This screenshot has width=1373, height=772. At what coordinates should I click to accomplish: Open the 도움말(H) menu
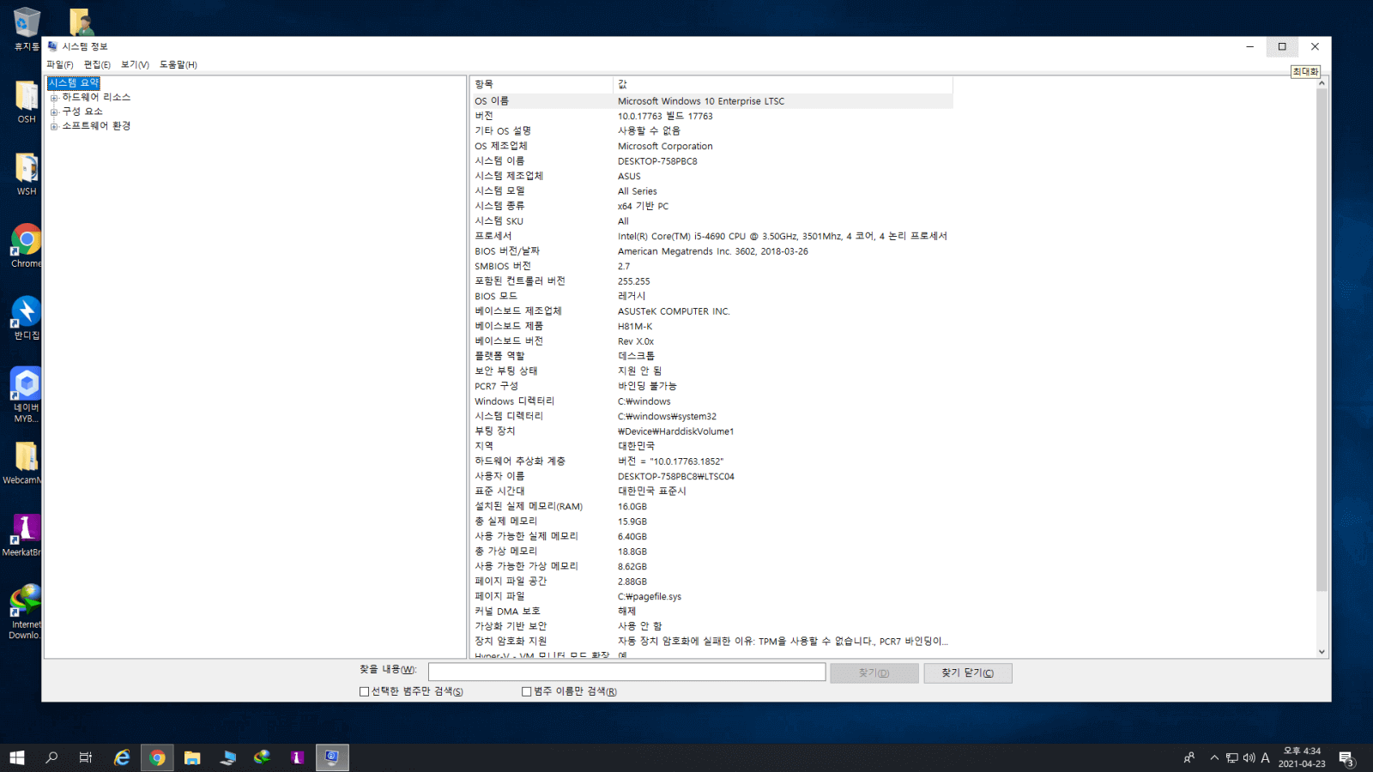pos(178,64)
